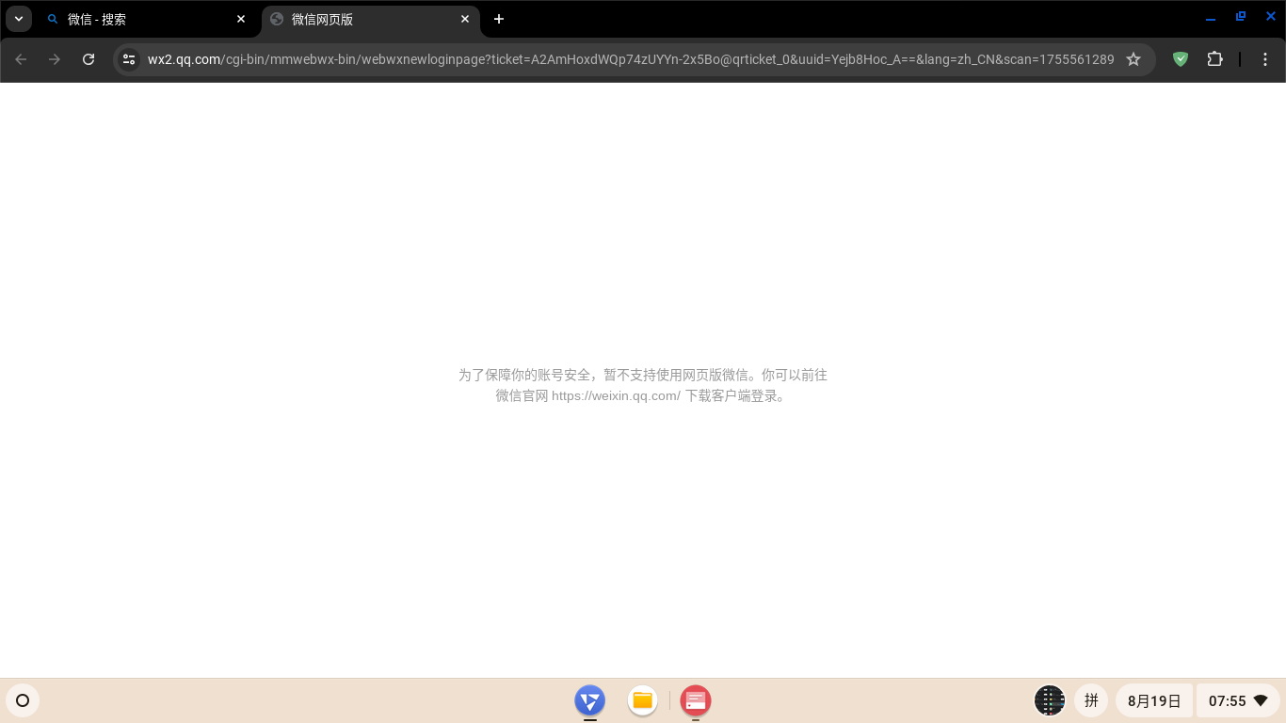The image size is (1286, 723).
Task: Open the dark tray app icon
Action: [x=1050, y=700]
